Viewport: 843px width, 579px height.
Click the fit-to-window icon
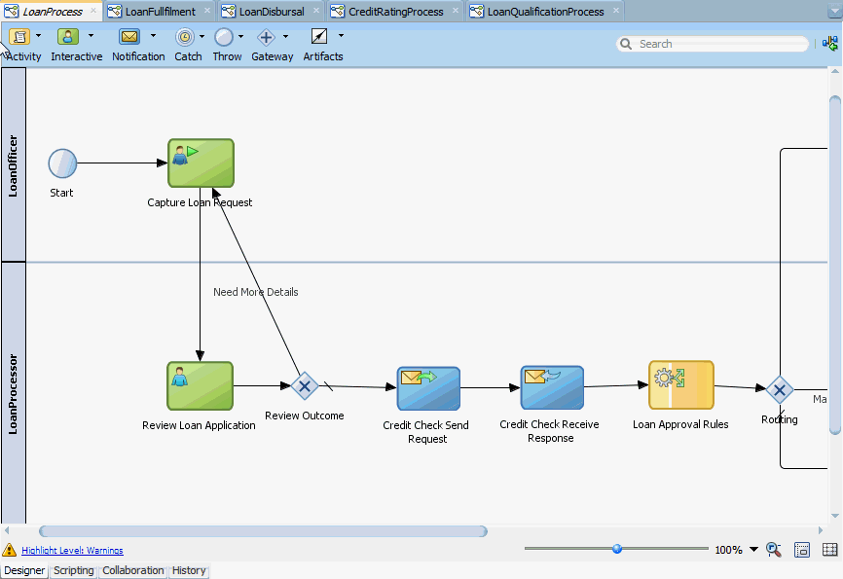click(x=801, y=550)
